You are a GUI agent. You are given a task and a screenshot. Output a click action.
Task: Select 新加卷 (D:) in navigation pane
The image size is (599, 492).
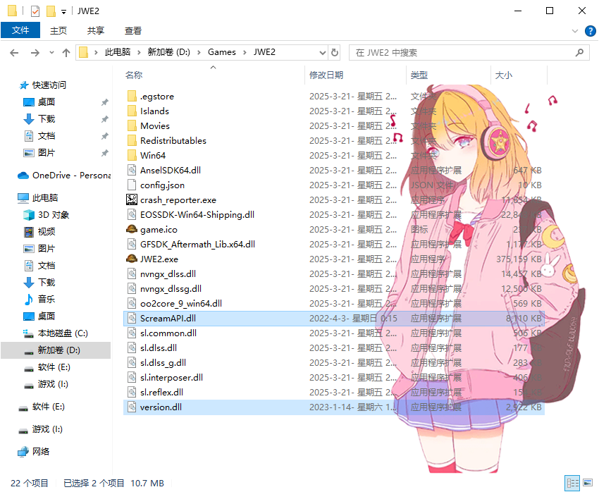[x=58, y=350]
